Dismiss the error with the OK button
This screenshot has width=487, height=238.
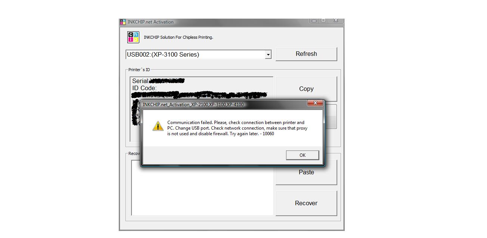click(x=303, y=155)
